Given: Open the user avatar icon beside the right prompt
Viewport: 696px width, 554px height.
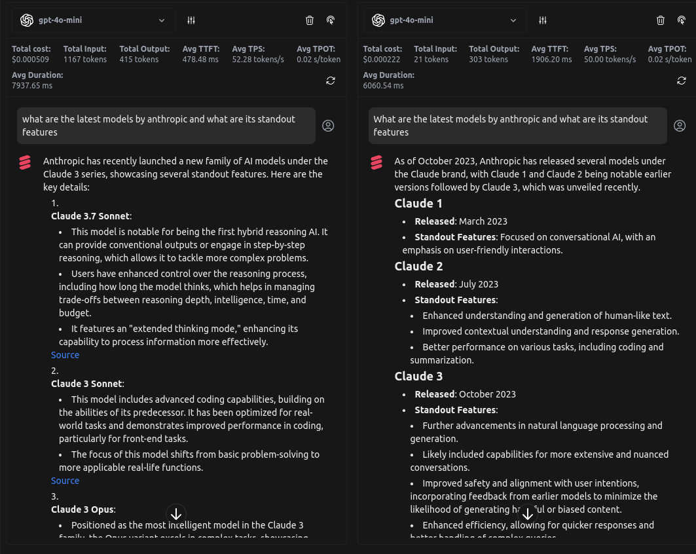Looking at the screenshot, I should point(680,126).
